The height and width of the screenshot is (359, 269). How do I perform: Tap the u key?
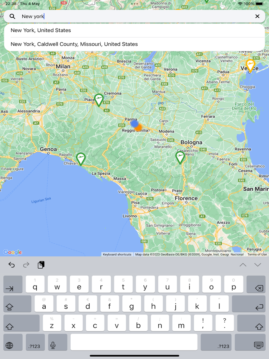[167, 284]
